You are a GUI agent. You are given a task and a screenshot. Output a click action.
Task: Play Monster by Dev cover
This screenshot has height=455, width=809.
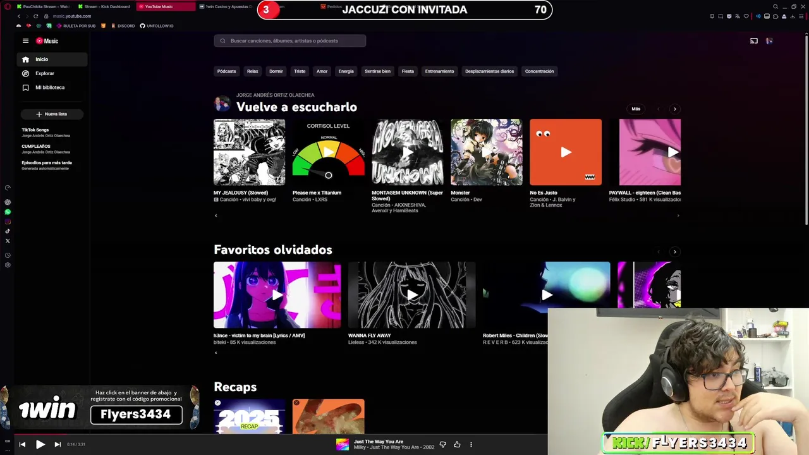click(486, 152)
